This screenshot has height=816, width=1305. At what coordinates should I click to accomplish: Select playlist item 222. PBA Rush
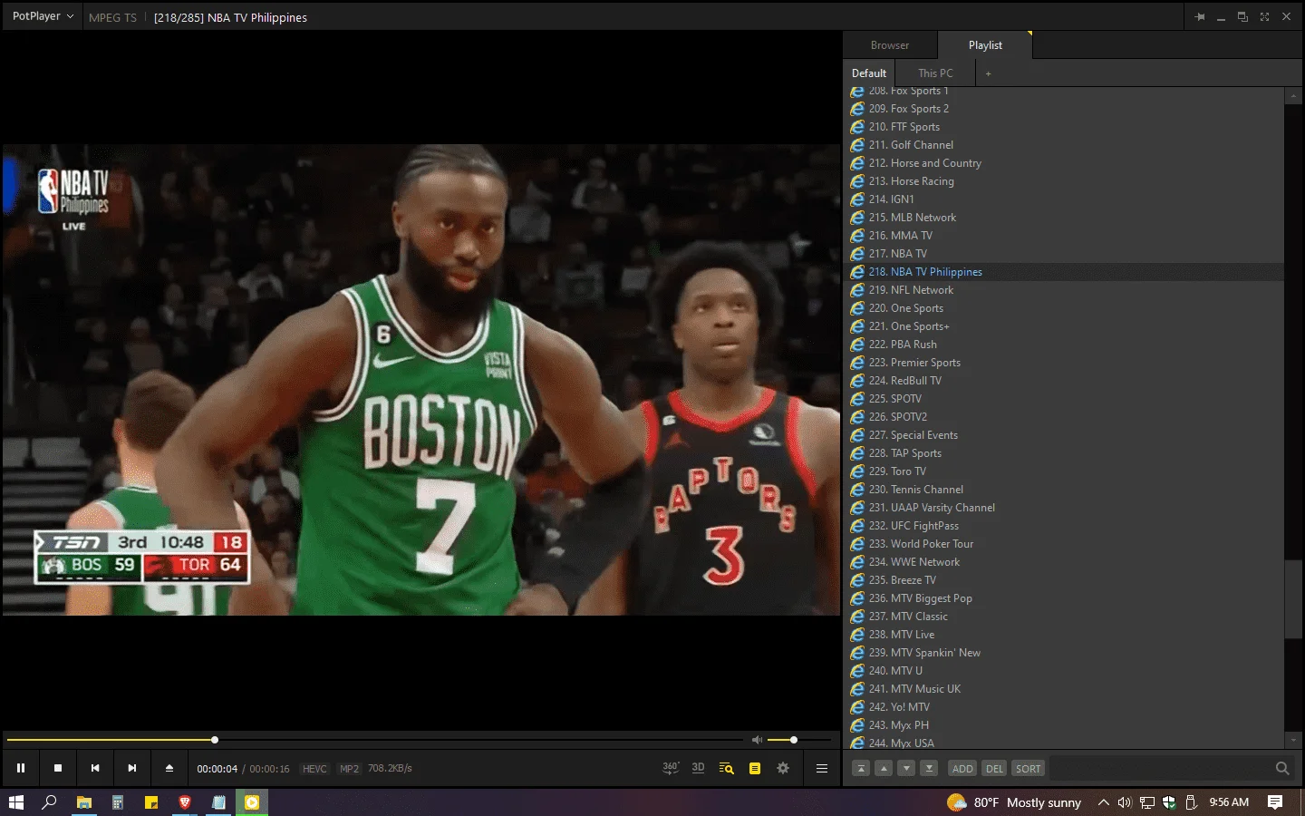(x=1065, y=345)
